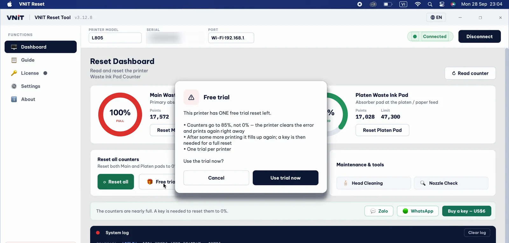Click the VNIT logo in the header
This screenshot has width=509, height=243.
[15, 17]
